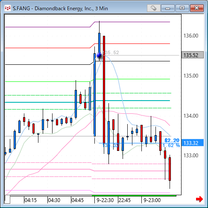Click the 9-23:00 time axis label
The height and width of the screenshot is (208, 208).
152,200
